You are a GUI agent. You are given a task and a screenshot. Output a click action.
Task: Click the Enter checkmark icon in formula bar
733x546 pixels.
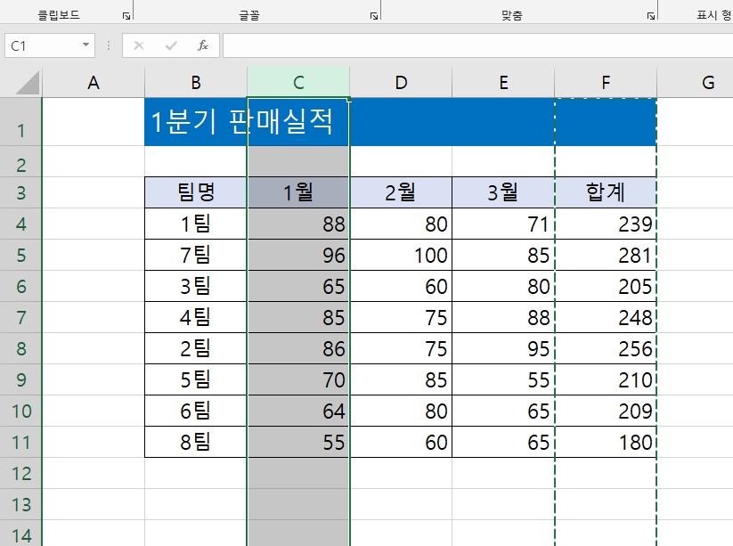tap(171, 45)
